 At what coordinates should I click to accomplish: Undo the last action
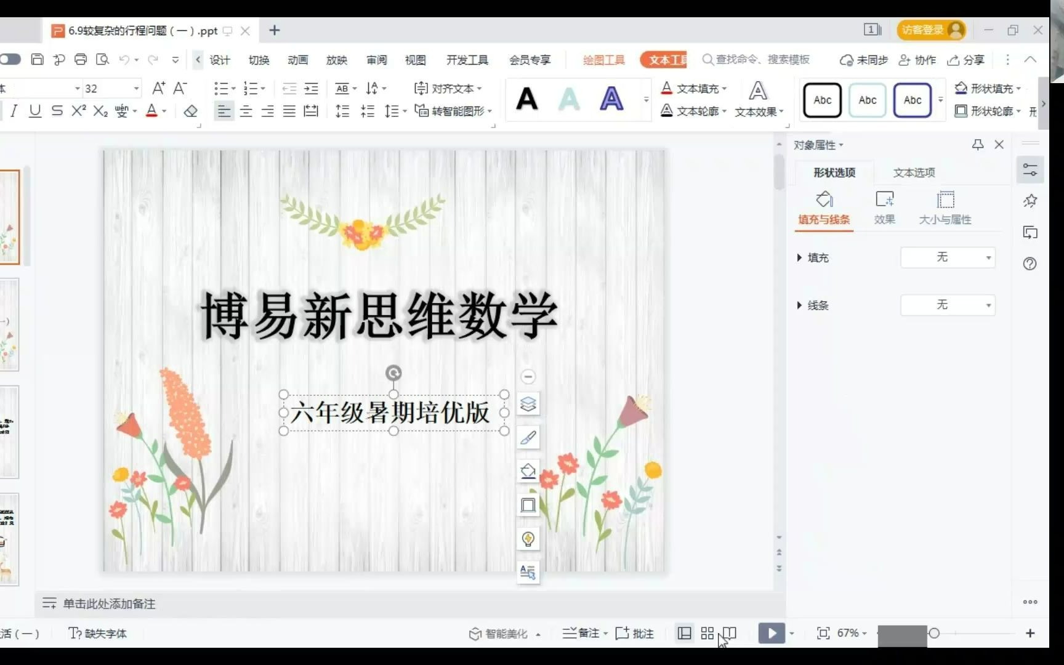(x=124, y=59)
